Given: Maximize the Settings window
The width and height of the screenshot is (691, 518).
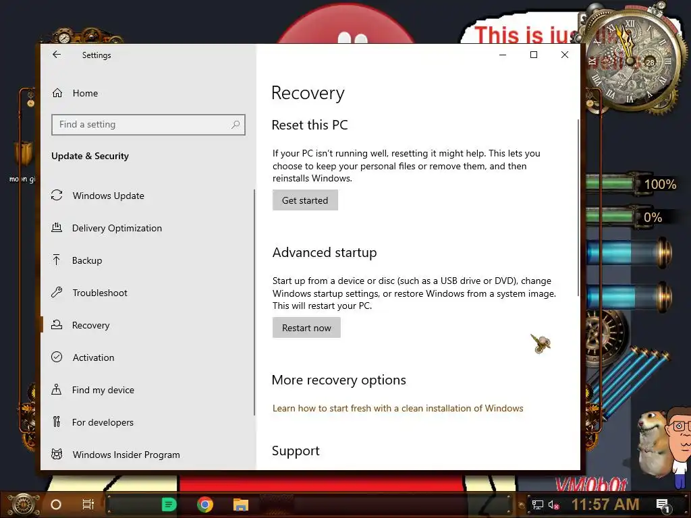Looking at the screenshot, I should point(534,55).
